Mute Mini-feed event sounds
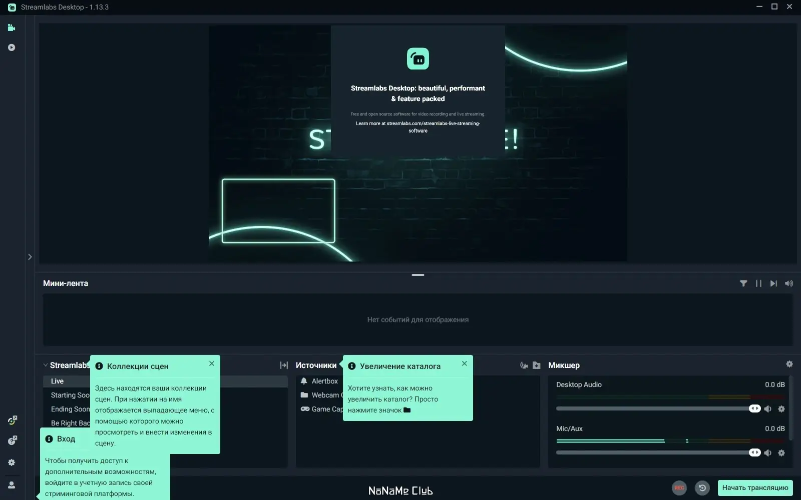This screenshot has width=801, height=500. pyautogui.click(x=789, y=283)
